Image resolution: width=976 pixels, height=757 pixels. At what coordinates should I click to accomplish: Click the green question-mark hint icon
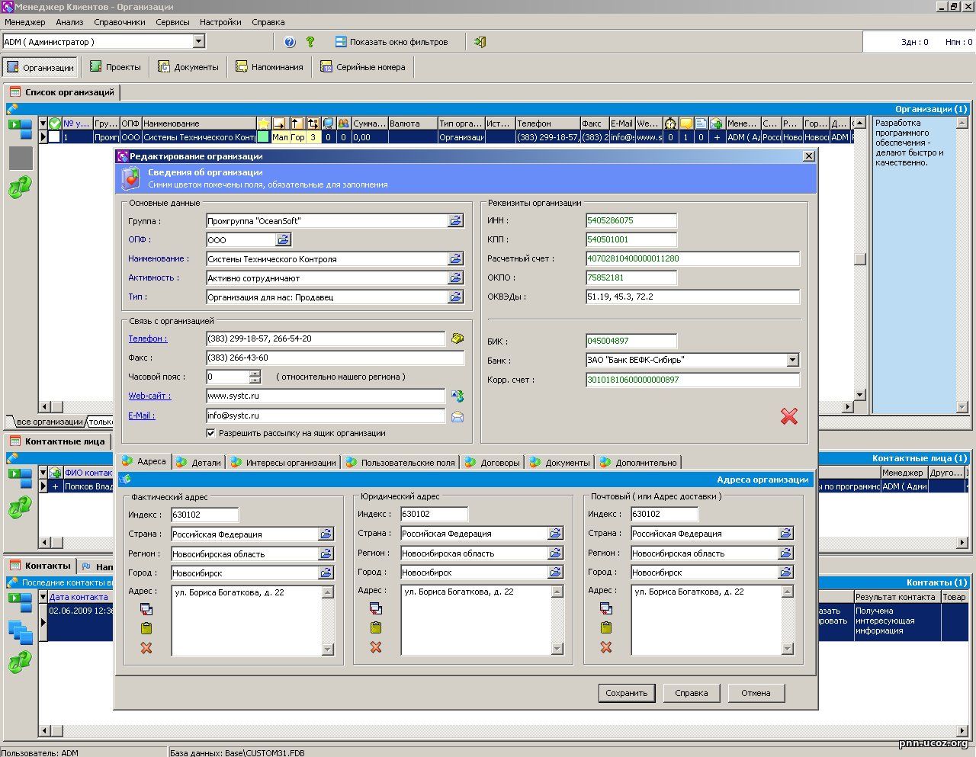click(x=310, y=42)
